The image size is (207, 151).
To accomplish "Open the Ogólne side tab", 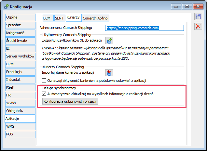I will (20, 18).
